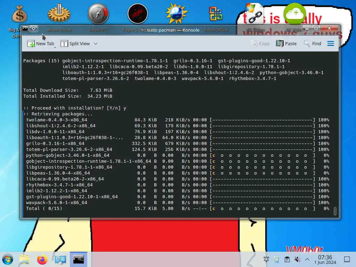Click the grilo-0.3.16-1 100% progress bar
Screen dimensions: 356x267
click(263, 143)
